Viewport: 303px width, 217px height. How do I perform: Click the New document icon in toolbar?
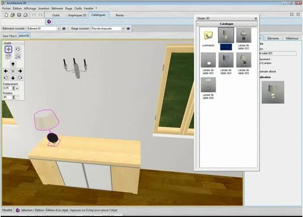[6, 15]
